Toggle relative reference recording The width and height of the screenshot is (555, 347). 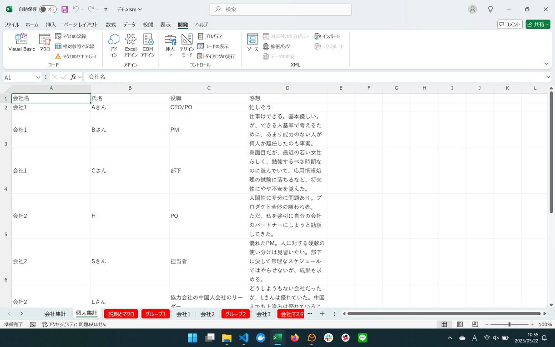click(75, 46)
